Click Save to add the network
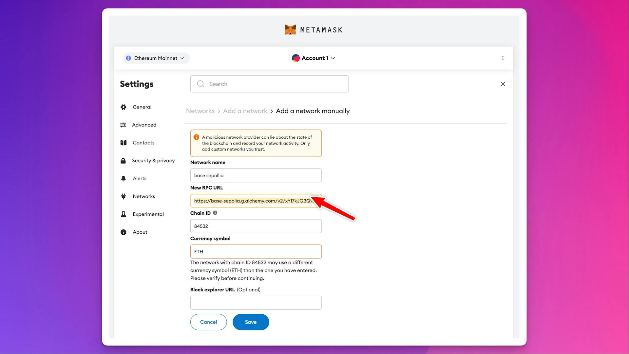The height and width of the screenshot is (354, 629). point(251,322)
